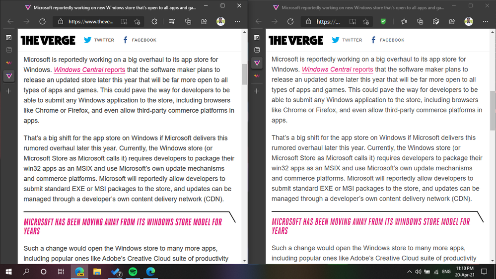
Task: Select The Verge tab in left window sidebar
Action: [9, 76]
